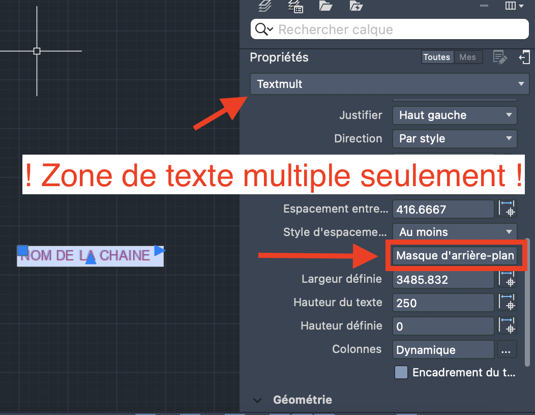
Task: Click the Colonnes property label
Action: pos(356,349)
